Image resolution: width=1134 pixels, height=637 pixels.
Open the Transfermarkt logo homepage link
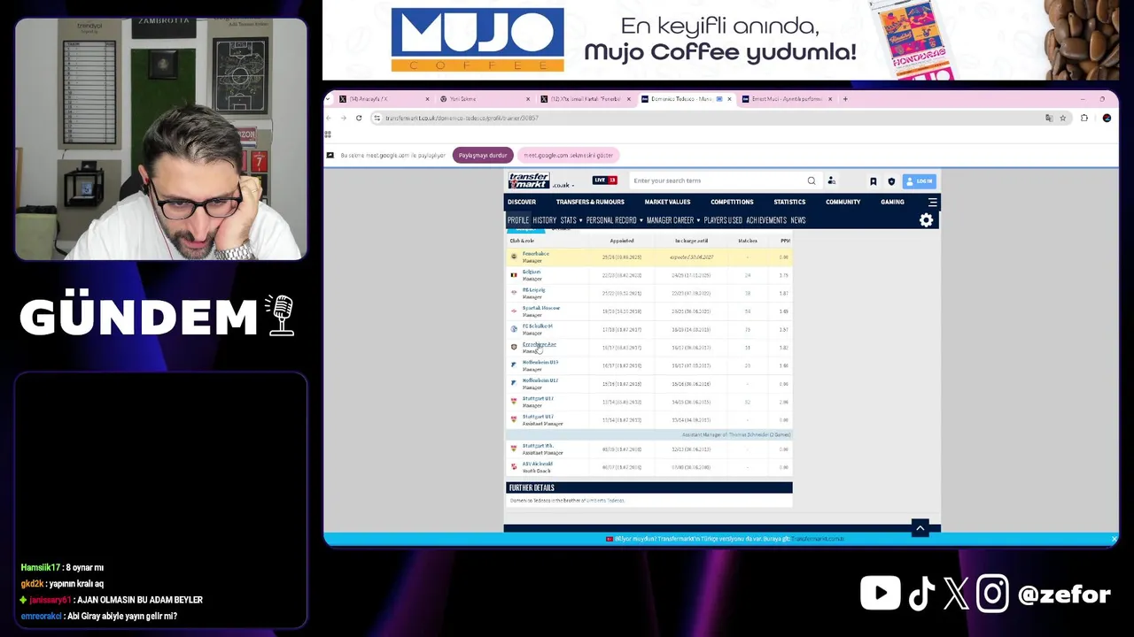click(529, 180)
